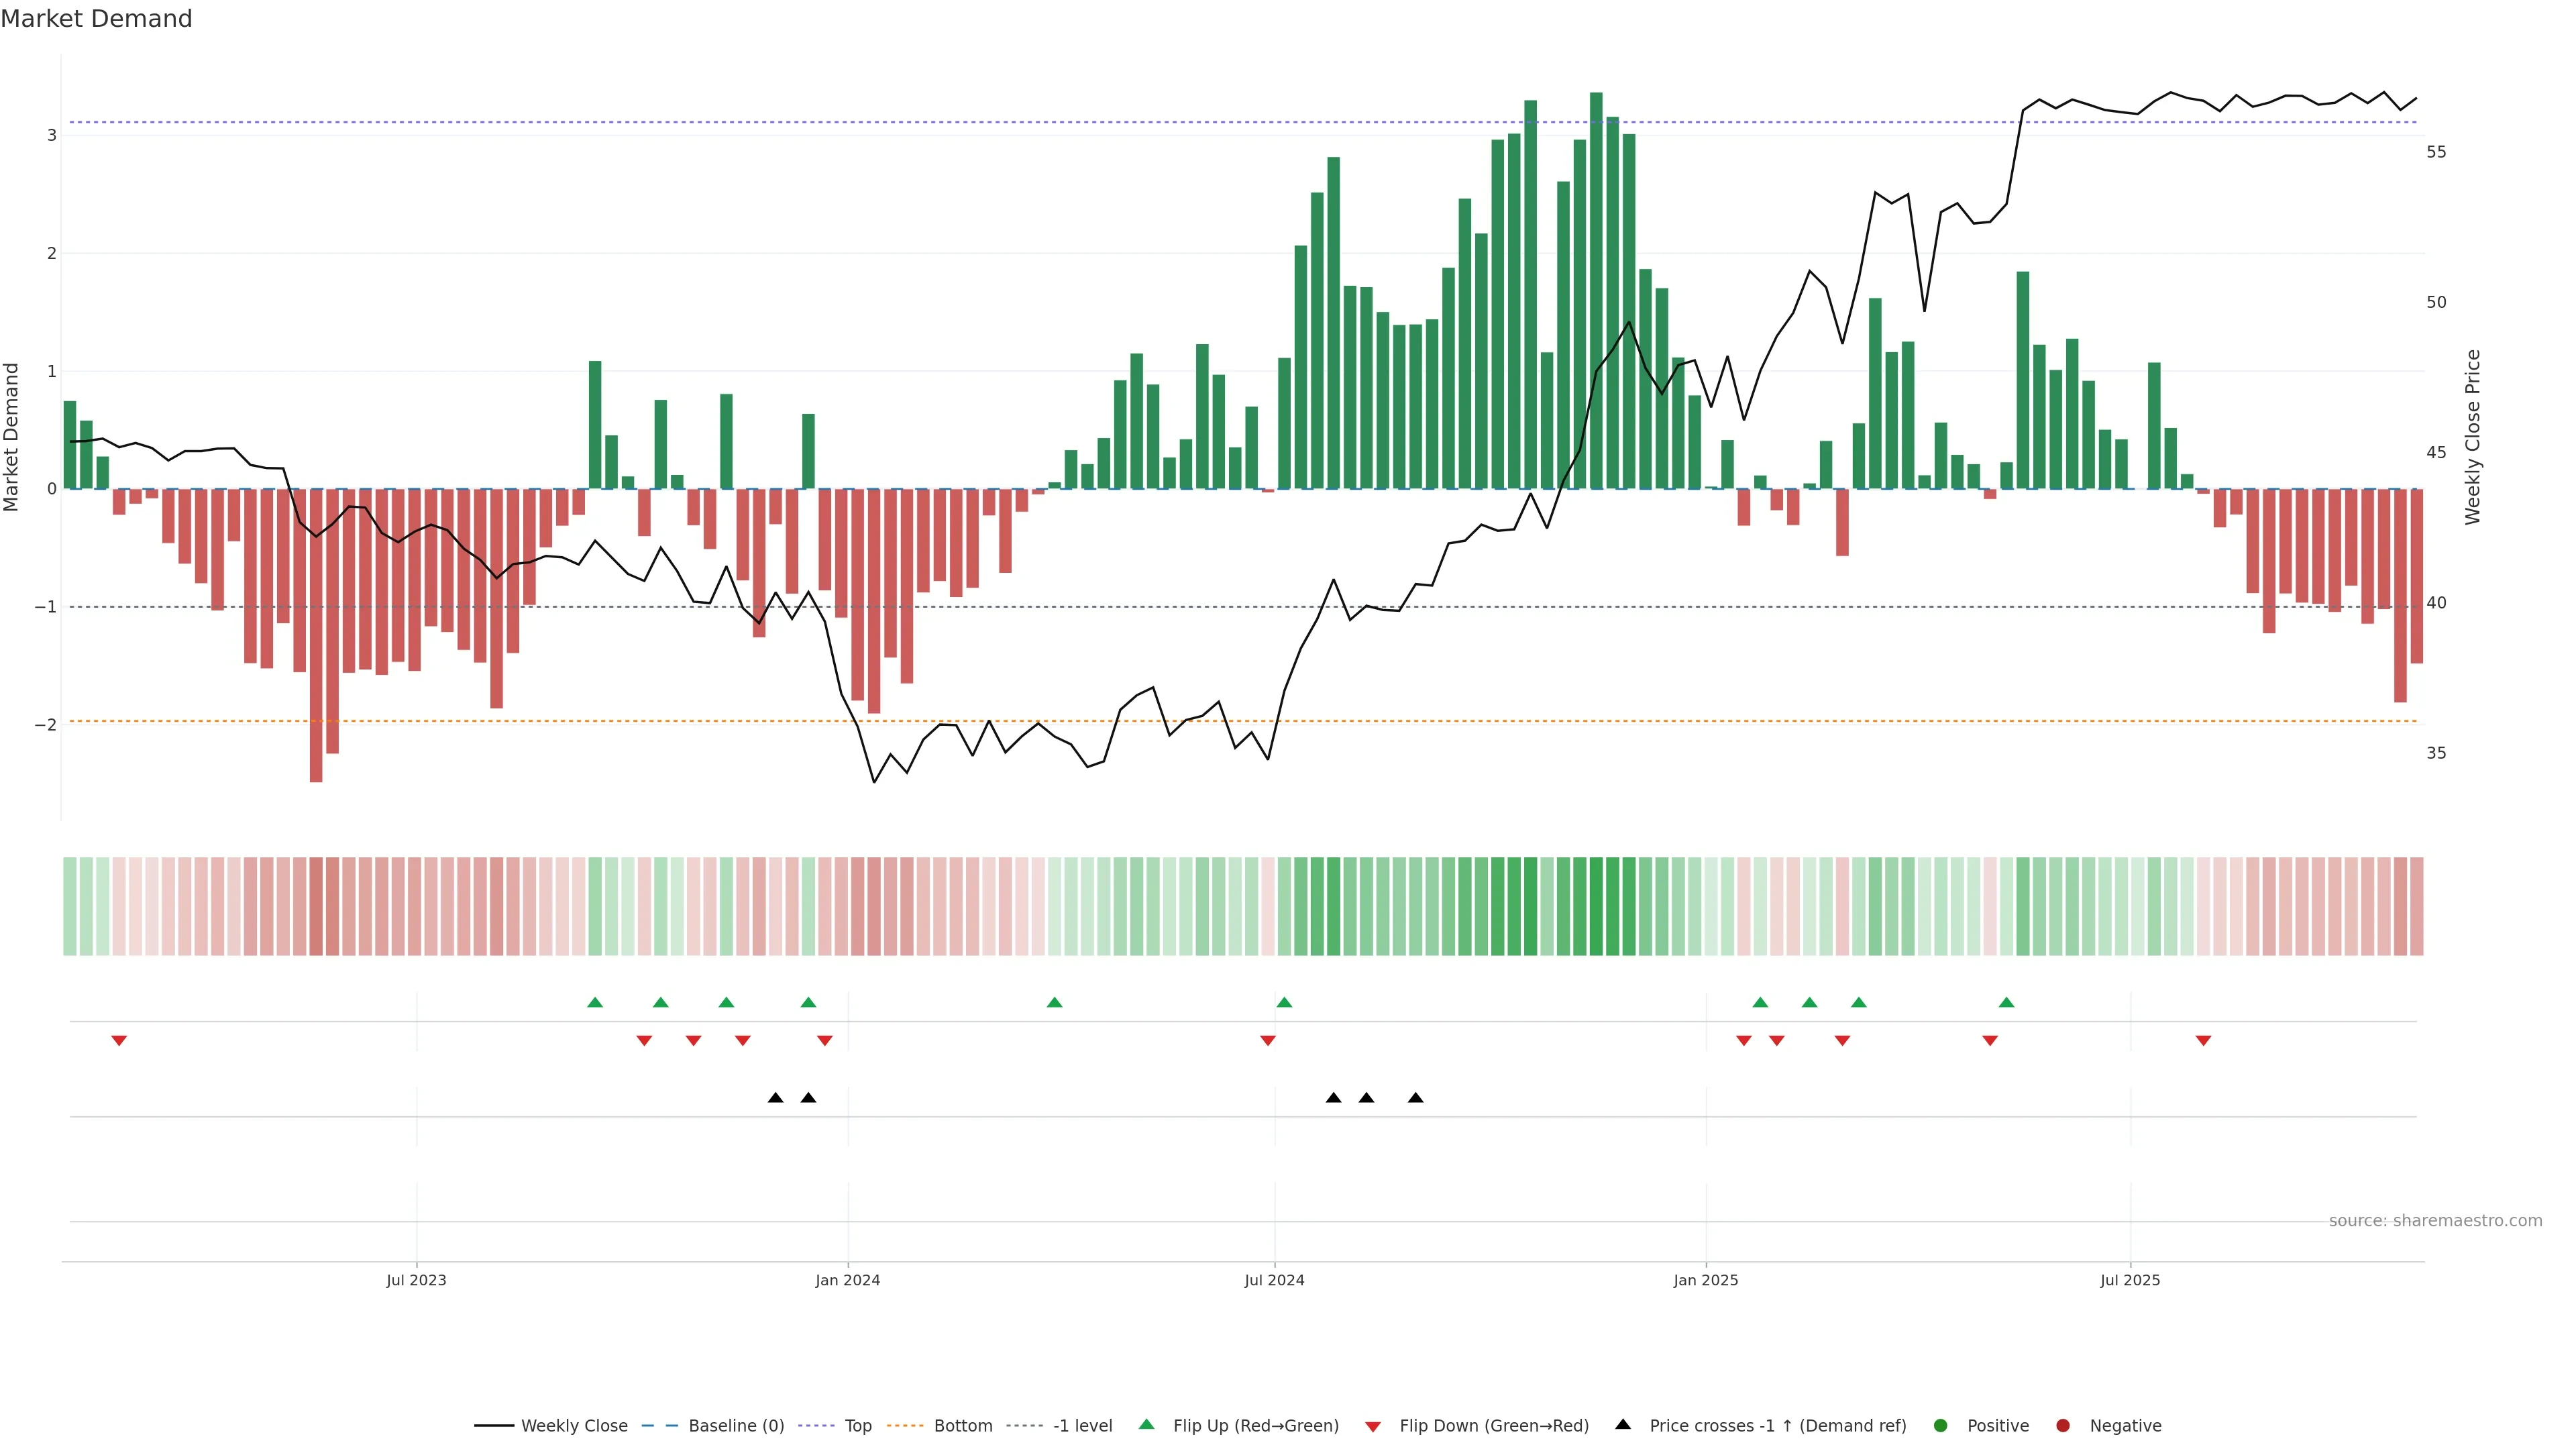Click the red Flip Down legend triangle
The image size is (2576, 1449).
click(x=1373, y=1426)
